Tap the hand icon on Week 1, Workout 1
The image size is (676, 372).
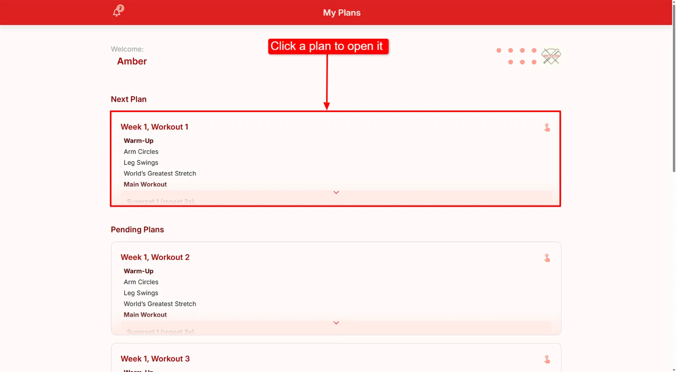pyautogui.click(x=547, y=127)
